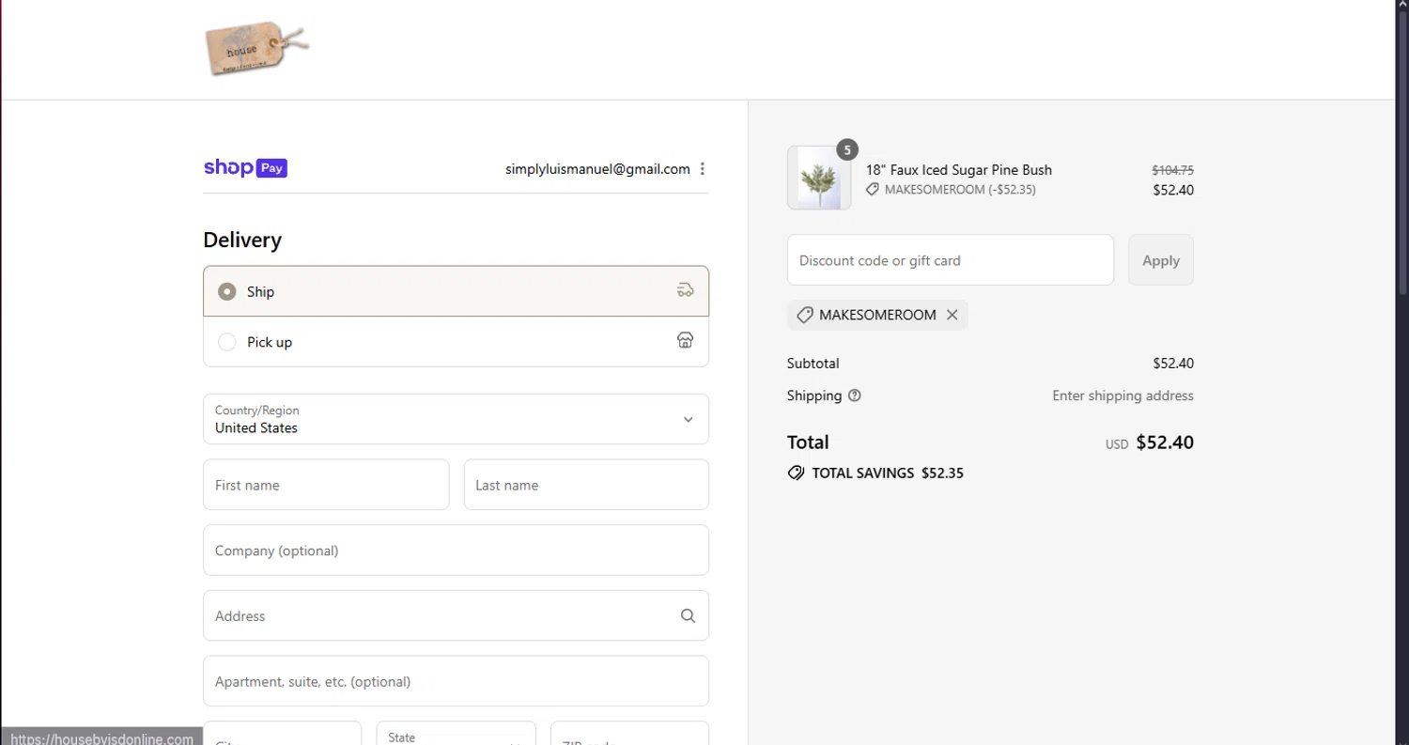Click the Last name field
1409x745 pixels.
pyautogui.click(x=586, y=485)
